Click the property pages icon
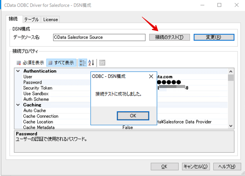Viewport: 245px width, 176px height. pyautogui.click(x=102, y=63)
